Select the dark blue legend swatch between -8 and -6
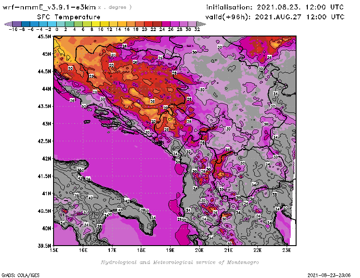Viewport: 360px width, 278px height. [x=26, y=24]
